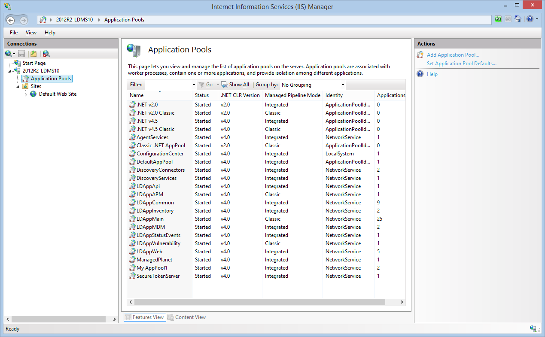Apply the filter using the Go funnel icon
This screenshot has width=545, height=337.
click(x=202, y=84)
